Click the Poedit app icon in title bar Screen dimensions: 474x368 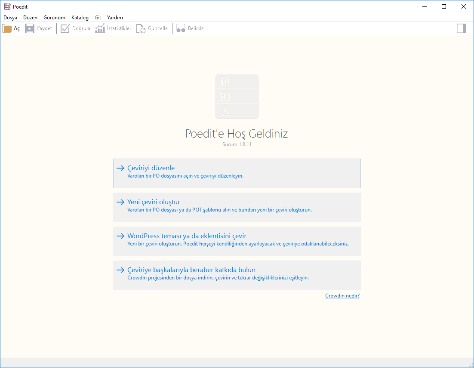click(x=7, y=6)
